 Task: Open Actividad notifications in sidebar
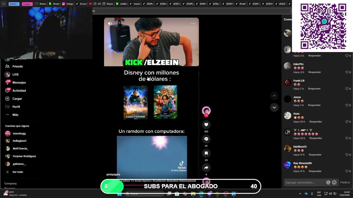click(x=15, y=90)
